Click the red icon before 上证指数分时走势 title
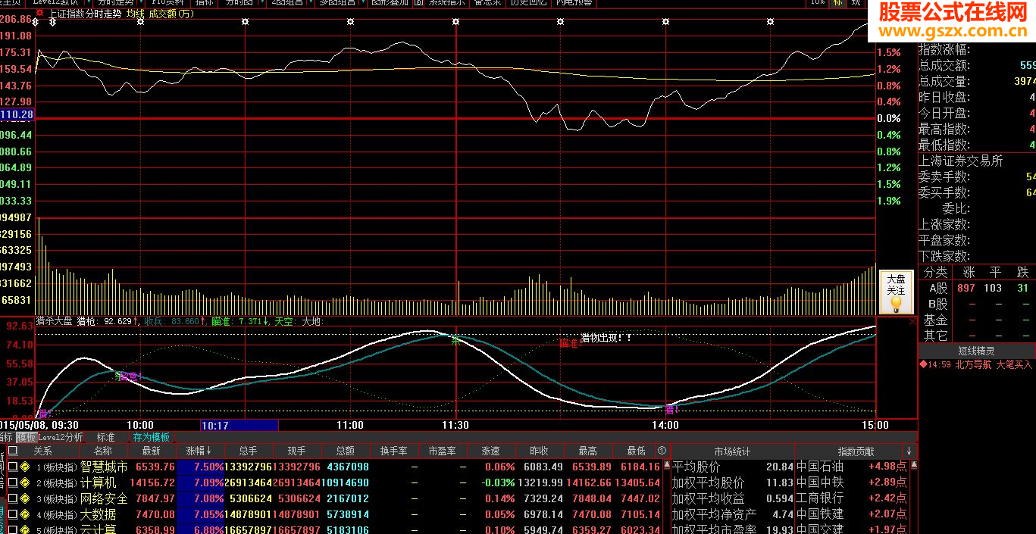Screen dimensions: 1036x534 point(39,14)
